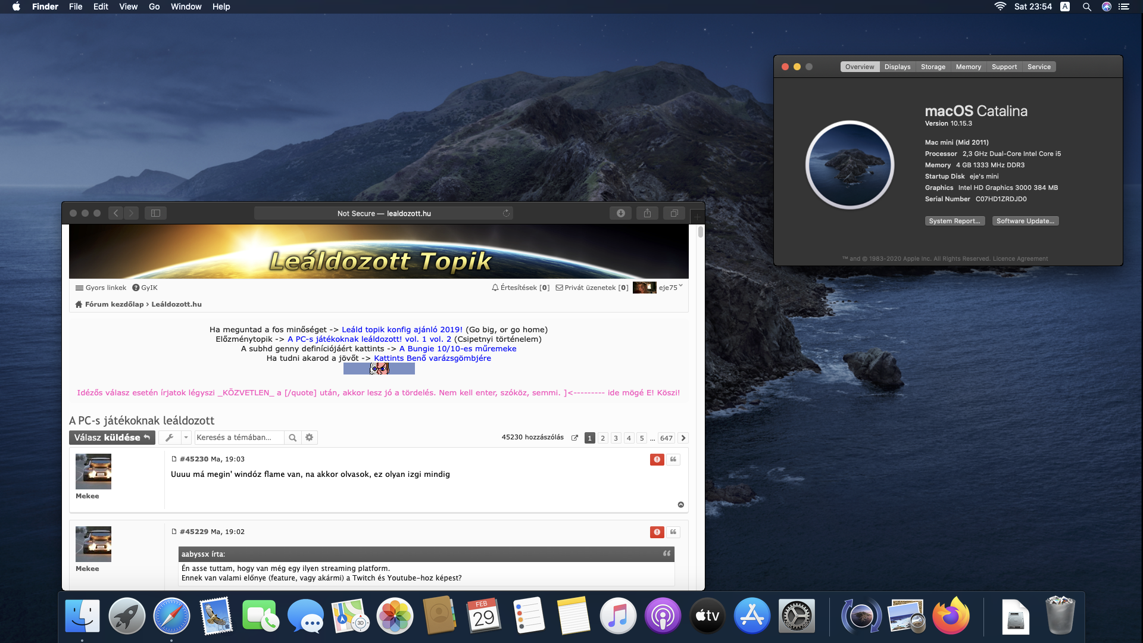The image size is (1143, 643).
Task: Open Kattints Benő varázsgömbjére link
Action: (x=432, y=358)
